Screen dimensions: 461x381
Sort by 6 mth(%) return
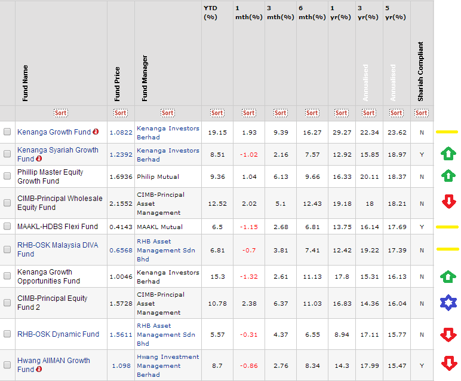pos(312,113)
